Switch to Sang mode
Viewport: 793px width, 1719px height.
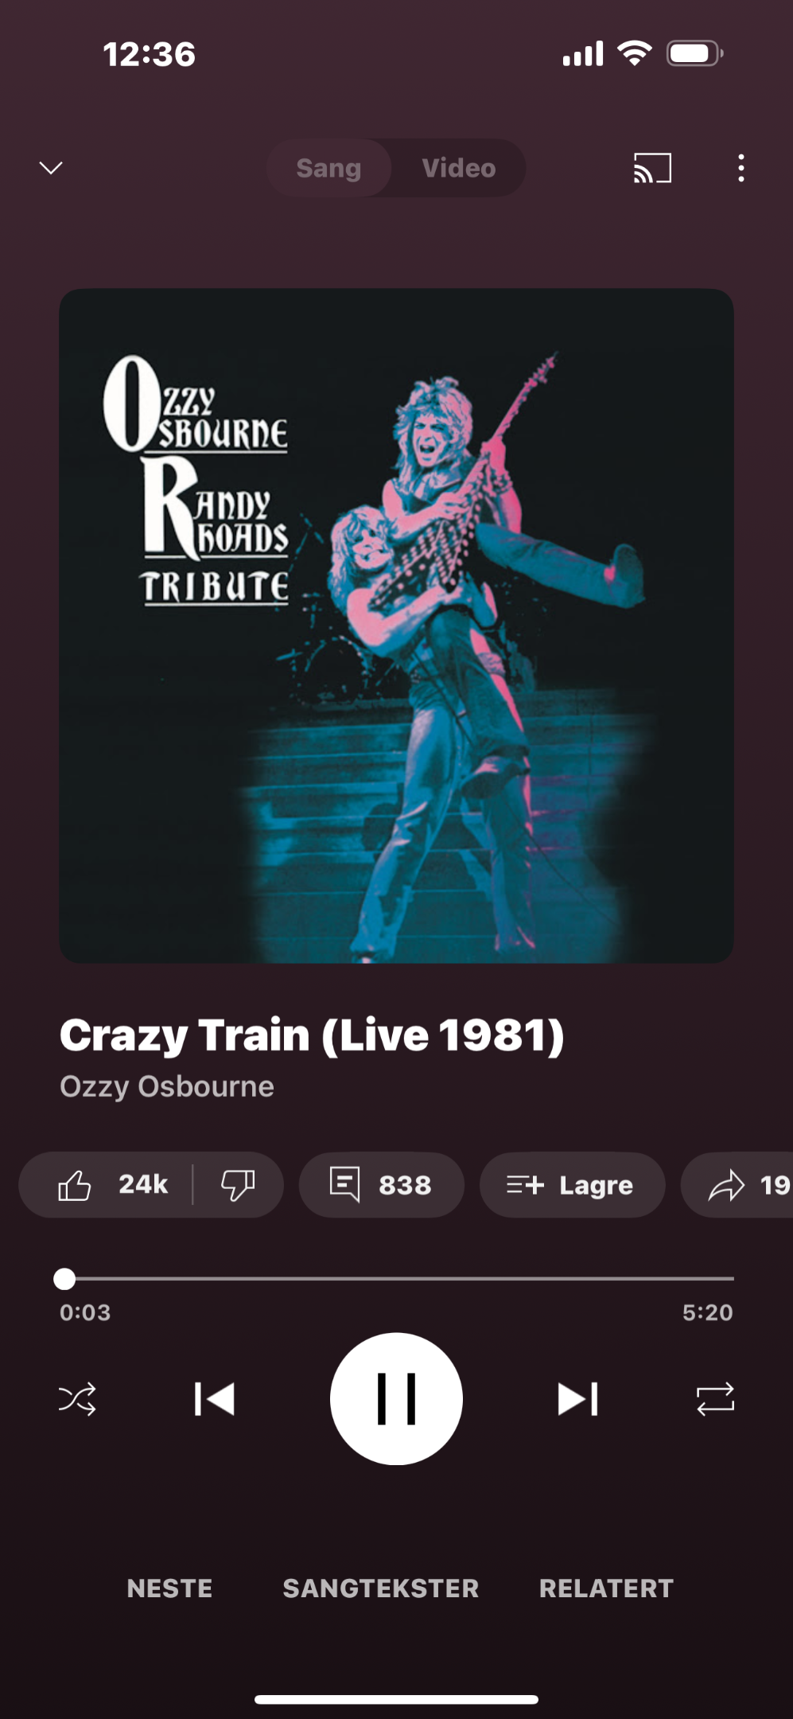(x=328, y=168)
